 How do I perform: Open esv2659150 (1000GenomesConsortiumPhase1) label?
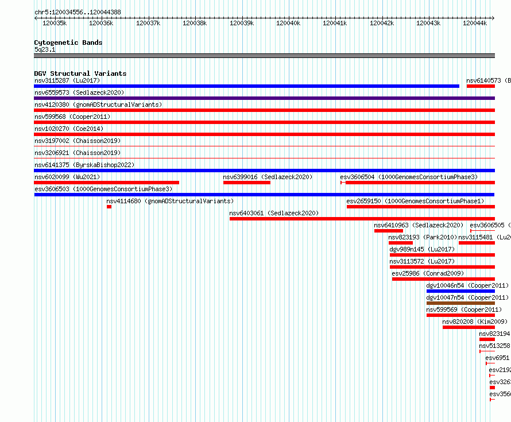(x=415, y=201)
